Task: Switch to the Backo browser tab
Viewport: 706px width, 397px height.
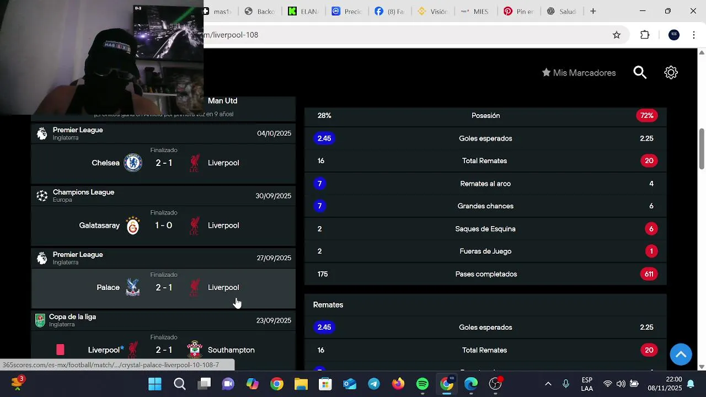Action: [260, 11]
